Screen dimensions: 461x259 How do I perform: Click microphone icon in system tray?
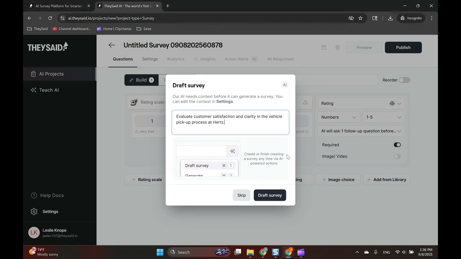click(376, 252)
